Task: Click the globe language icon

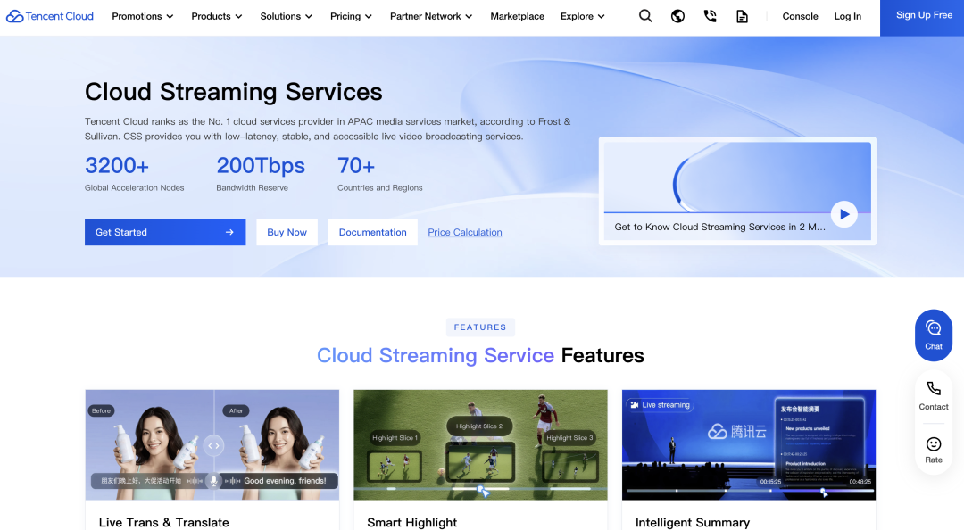Action: click(x=677, y=16)
